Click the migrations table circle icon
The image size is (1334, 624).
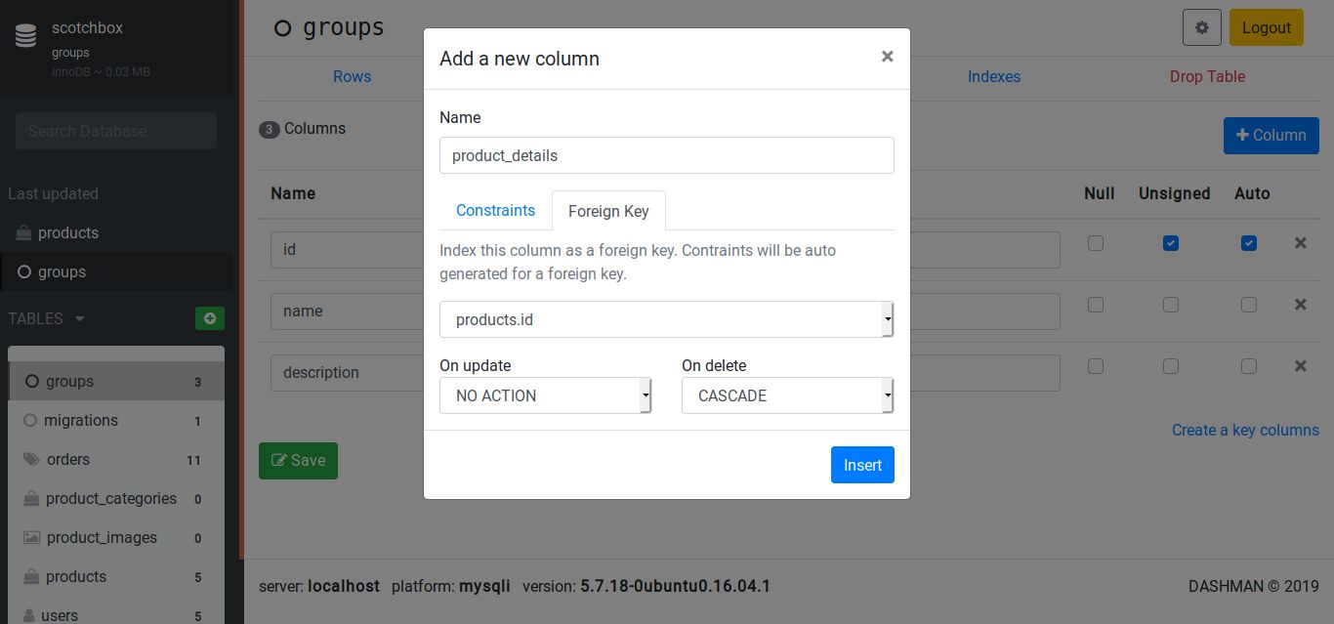(x=30, y=420)
